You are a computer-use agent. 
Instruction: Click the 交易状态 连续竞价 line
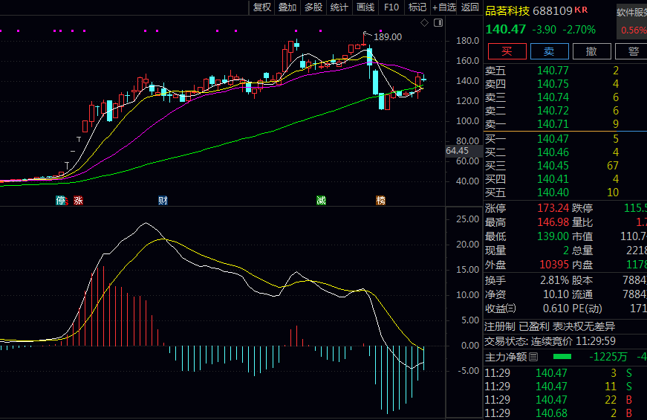click(x=550, y=341)
